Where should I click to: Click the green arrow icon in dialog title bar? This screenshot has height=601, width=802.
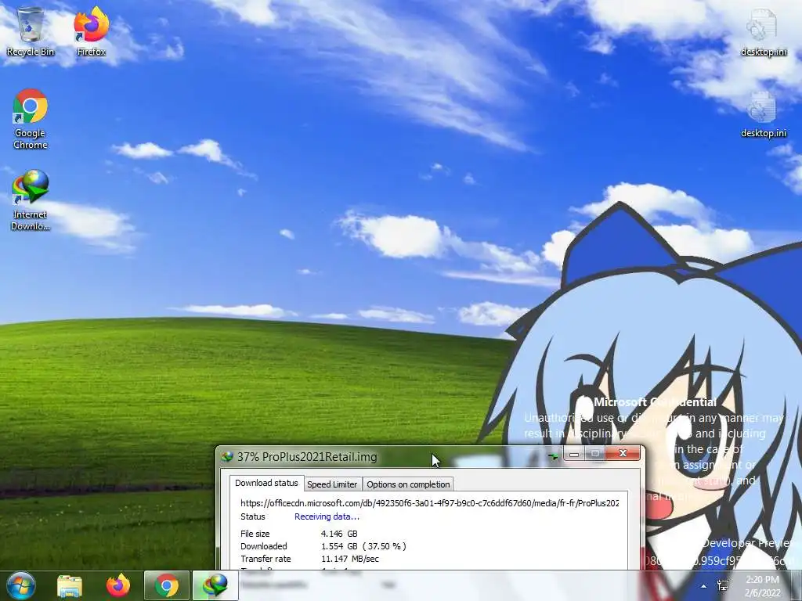(x=552, y=456)
